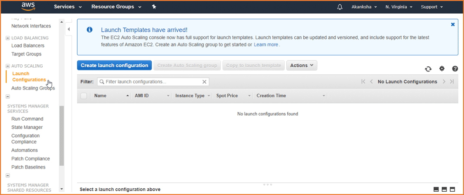Open the notifications bell icon
Image resolution: width=464 pixels, height=195 pixels.
340,7
